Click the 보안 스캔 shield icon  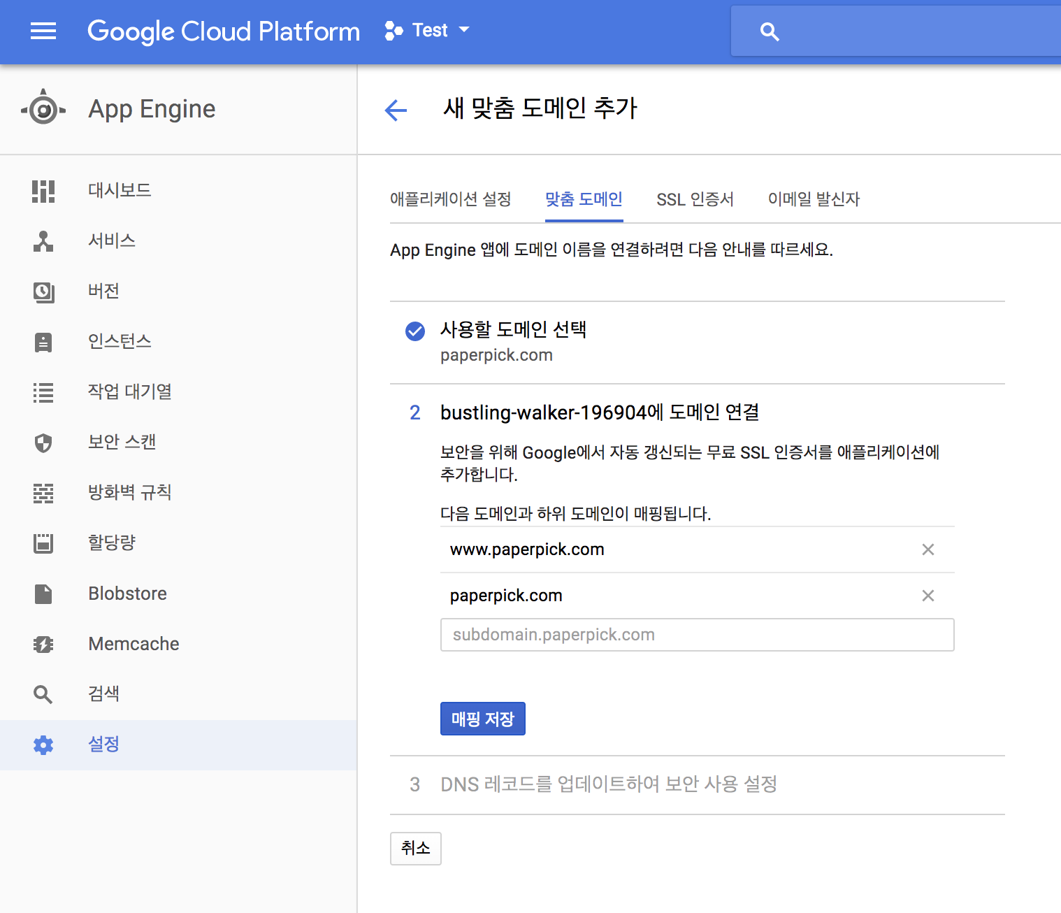point(43,443)
